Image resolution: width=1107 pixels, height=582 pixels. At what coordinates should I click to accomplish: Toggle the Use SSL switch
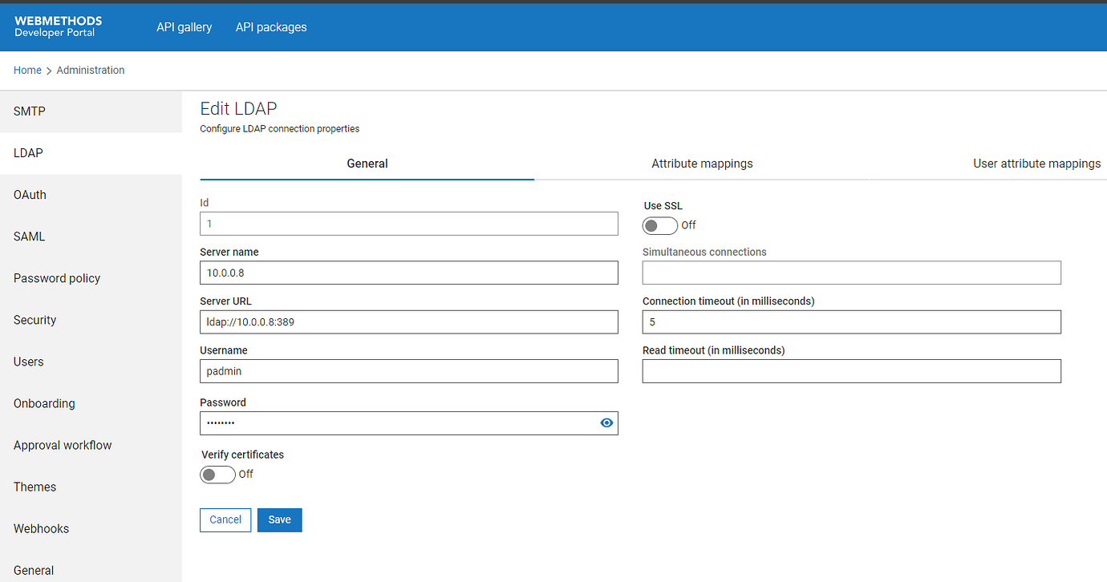coord(659,226)
